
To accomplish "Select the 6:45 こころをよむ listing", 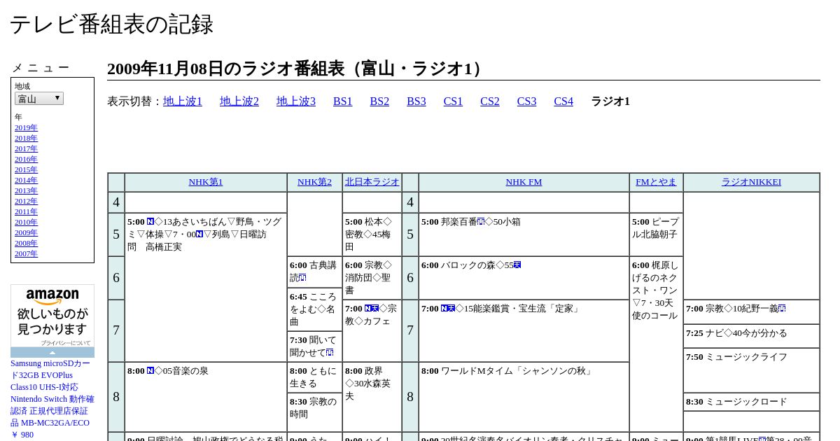I will pos(314,309).
